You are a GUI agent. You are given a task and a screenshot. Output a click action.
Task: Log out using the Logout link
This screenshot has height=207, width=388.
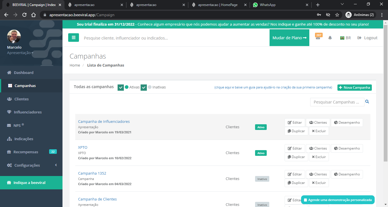(368, 38)
